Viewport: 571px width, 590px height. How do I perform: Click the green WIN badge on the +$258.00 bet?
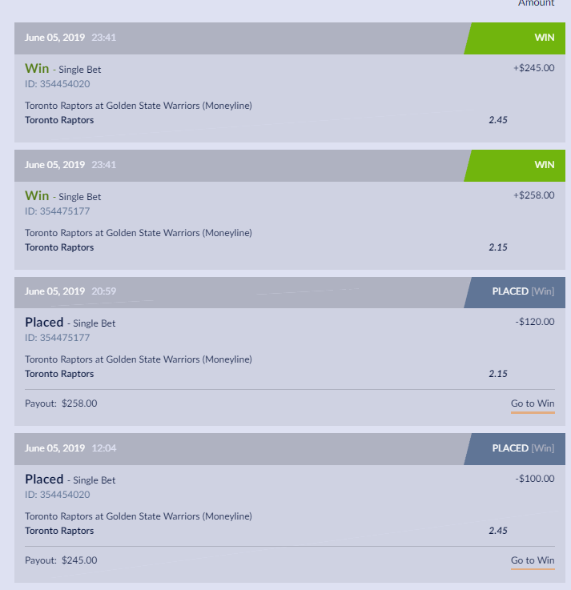click(517, 165)
